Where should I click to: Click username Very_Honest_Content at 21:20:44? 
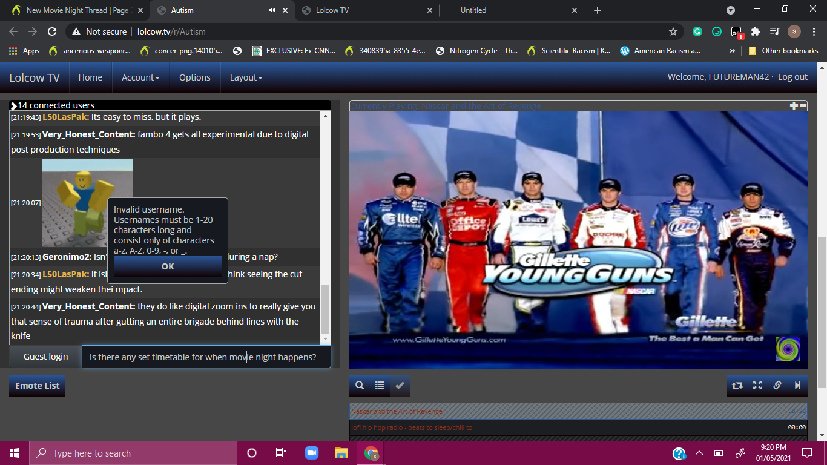point(89,306)
